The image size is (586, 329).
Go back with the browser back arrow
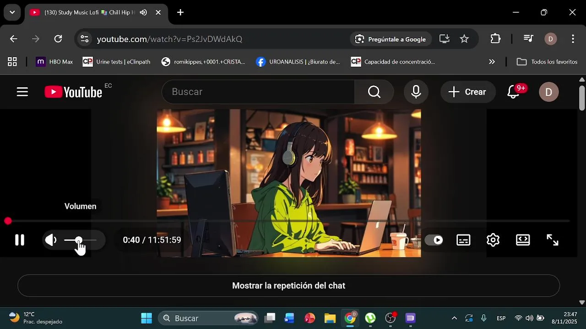14,39
